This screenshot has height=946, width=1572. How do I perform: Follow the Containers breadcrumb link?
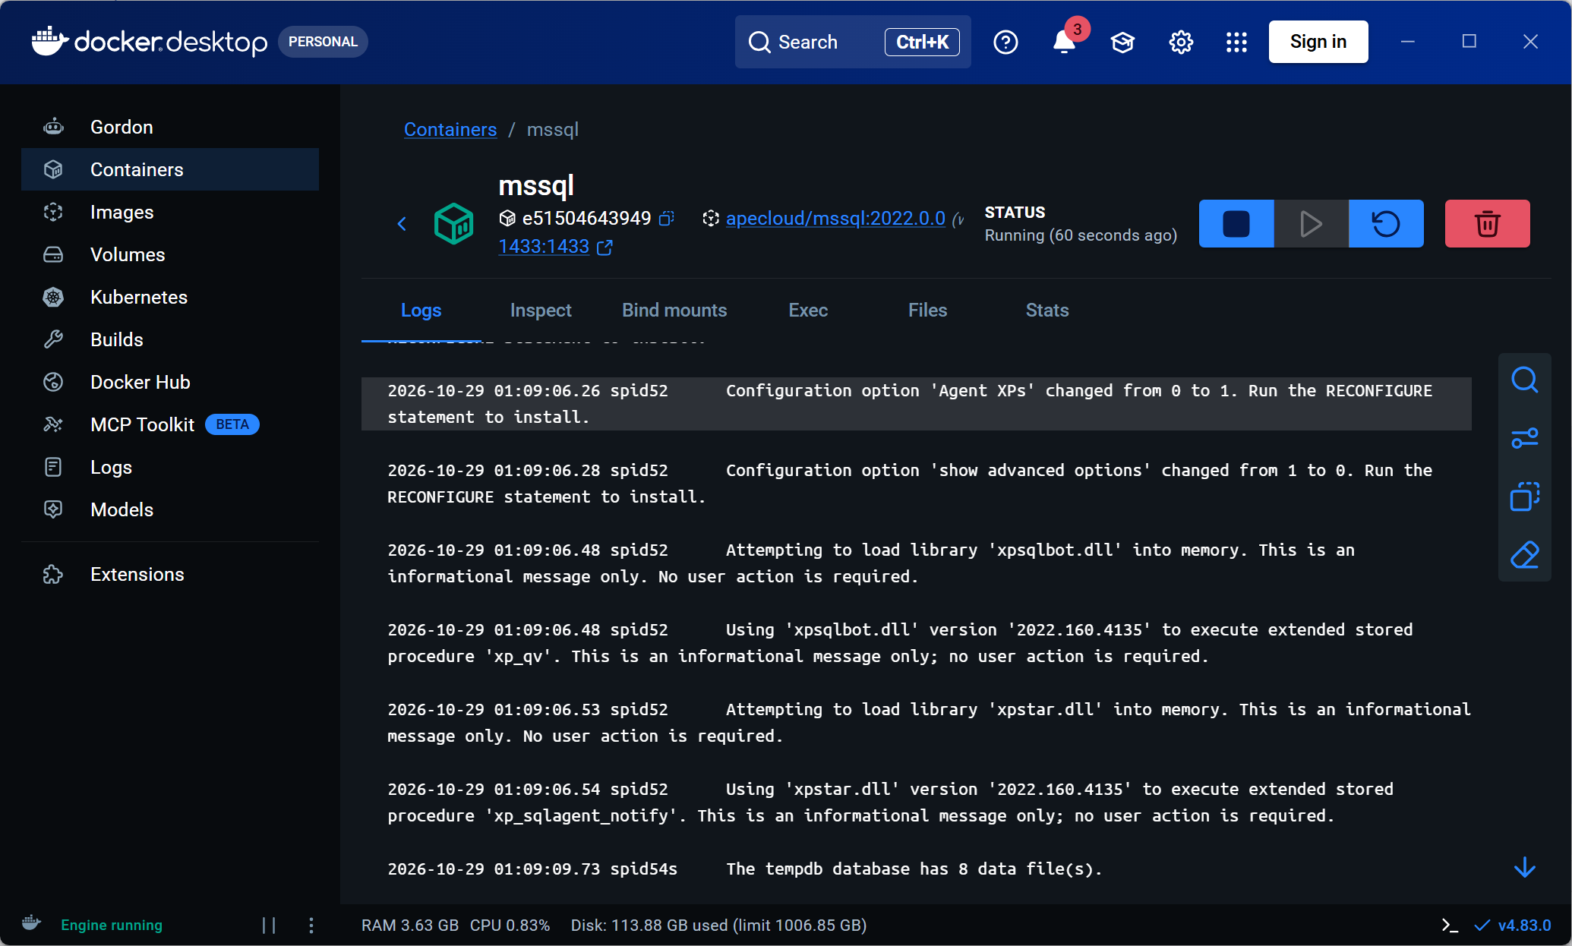click(x=450, y=130)
